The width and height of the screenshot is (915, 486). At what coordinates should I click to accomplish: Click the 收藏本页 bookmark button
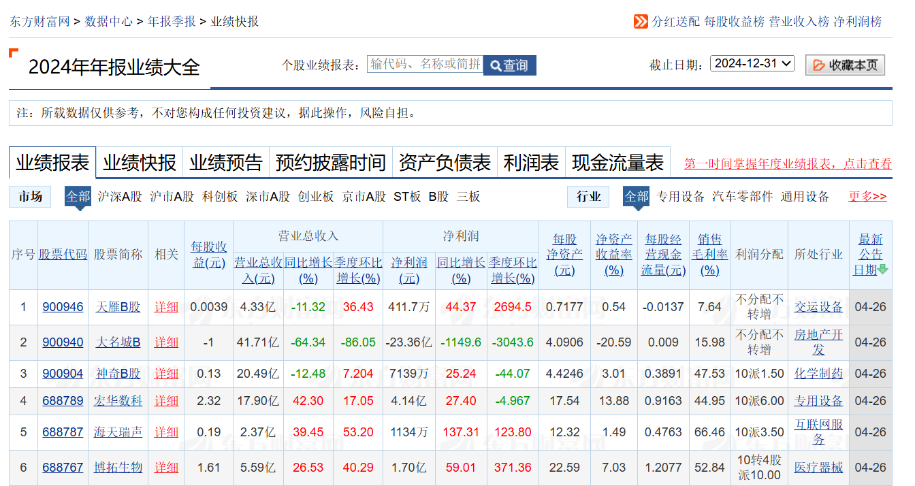point(845,65)
